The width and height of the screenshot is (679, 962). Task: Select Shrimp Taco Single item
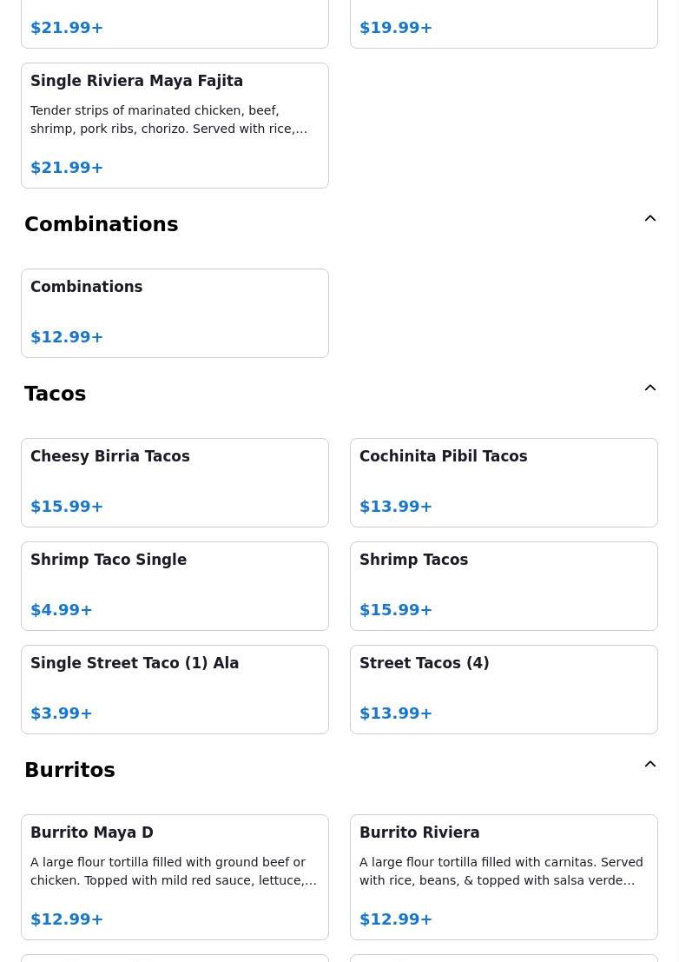click(175, 586)
